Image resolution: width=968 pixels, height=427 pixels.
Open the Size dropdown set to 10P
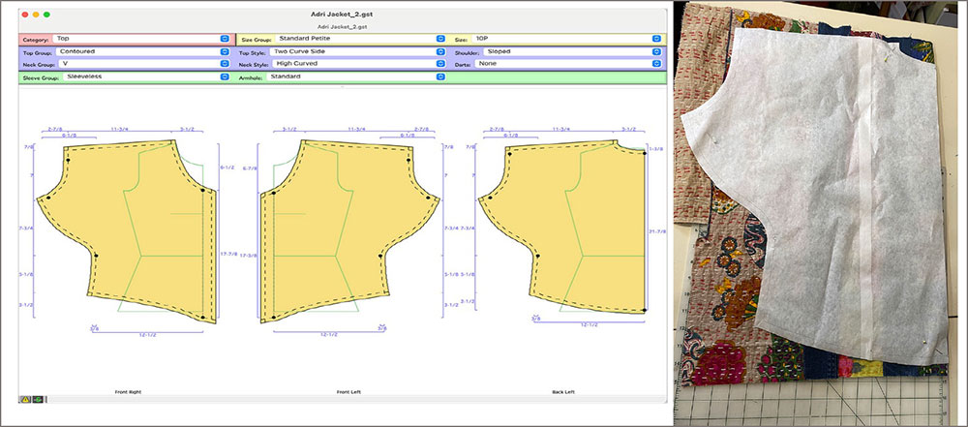click(567, 39)
